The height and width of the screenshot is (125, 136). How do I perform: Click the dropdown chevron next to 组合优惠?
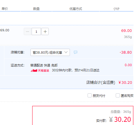66,52
